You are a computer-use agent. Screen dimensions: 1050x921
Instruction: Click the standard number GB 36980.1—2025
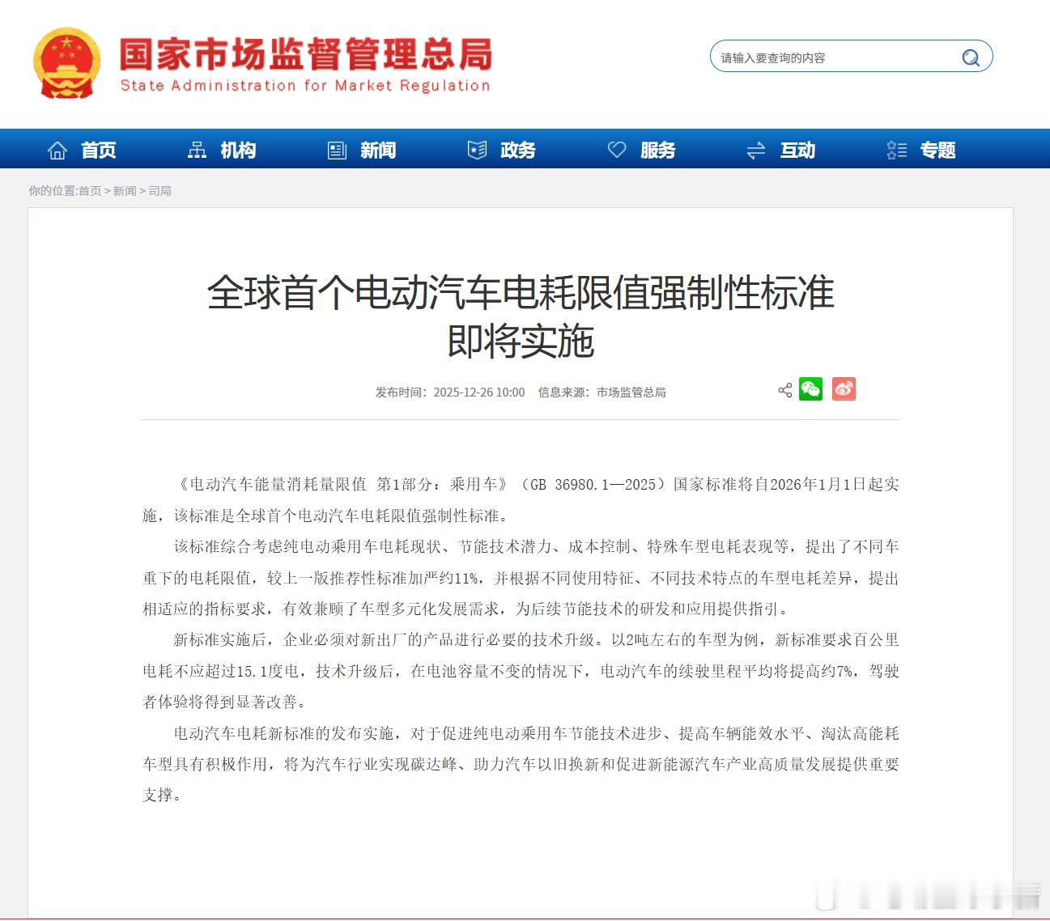click(593, 485)
